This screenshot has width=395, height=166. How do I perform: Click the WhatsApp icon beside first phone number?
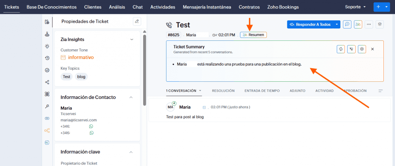91,126
